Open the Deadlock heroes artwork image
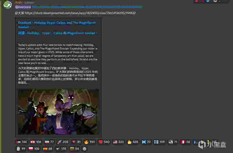This screenshot has height=153, width=233. pyautogui.click(x=59, y=111)
